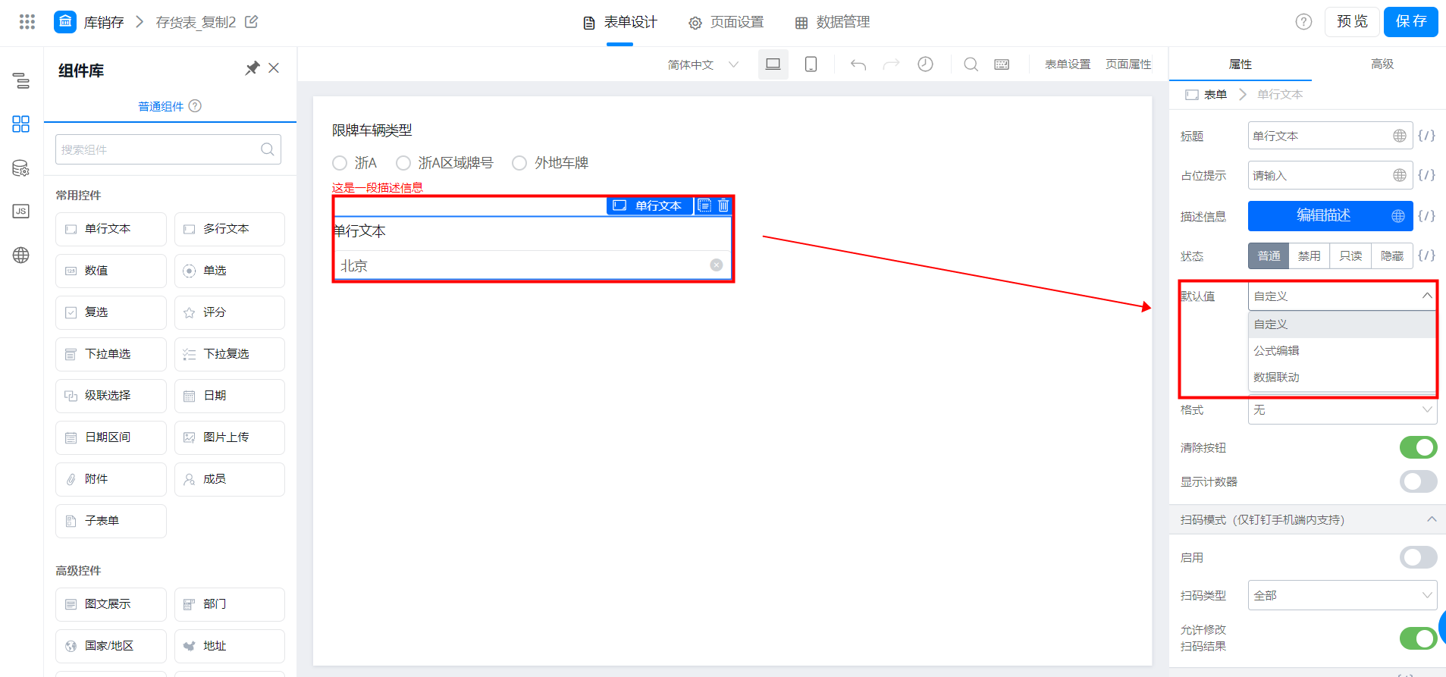This screenshot has width=1446, height=677.
Task: Open the help question mark icon
Action: (x=1303, y=22)
